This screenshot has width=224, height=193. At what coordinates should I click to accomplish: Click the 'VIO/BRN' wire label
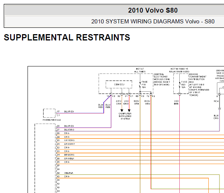pyautogui.click(x=176, y=102)
